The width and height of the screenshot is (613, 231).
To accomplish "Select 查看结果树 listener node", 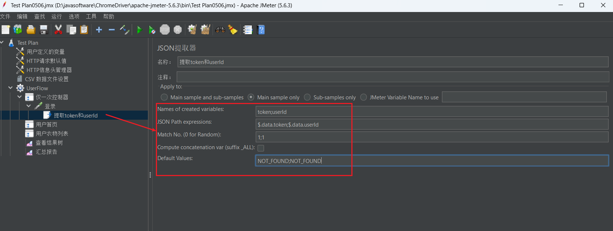I will [49, 143].
